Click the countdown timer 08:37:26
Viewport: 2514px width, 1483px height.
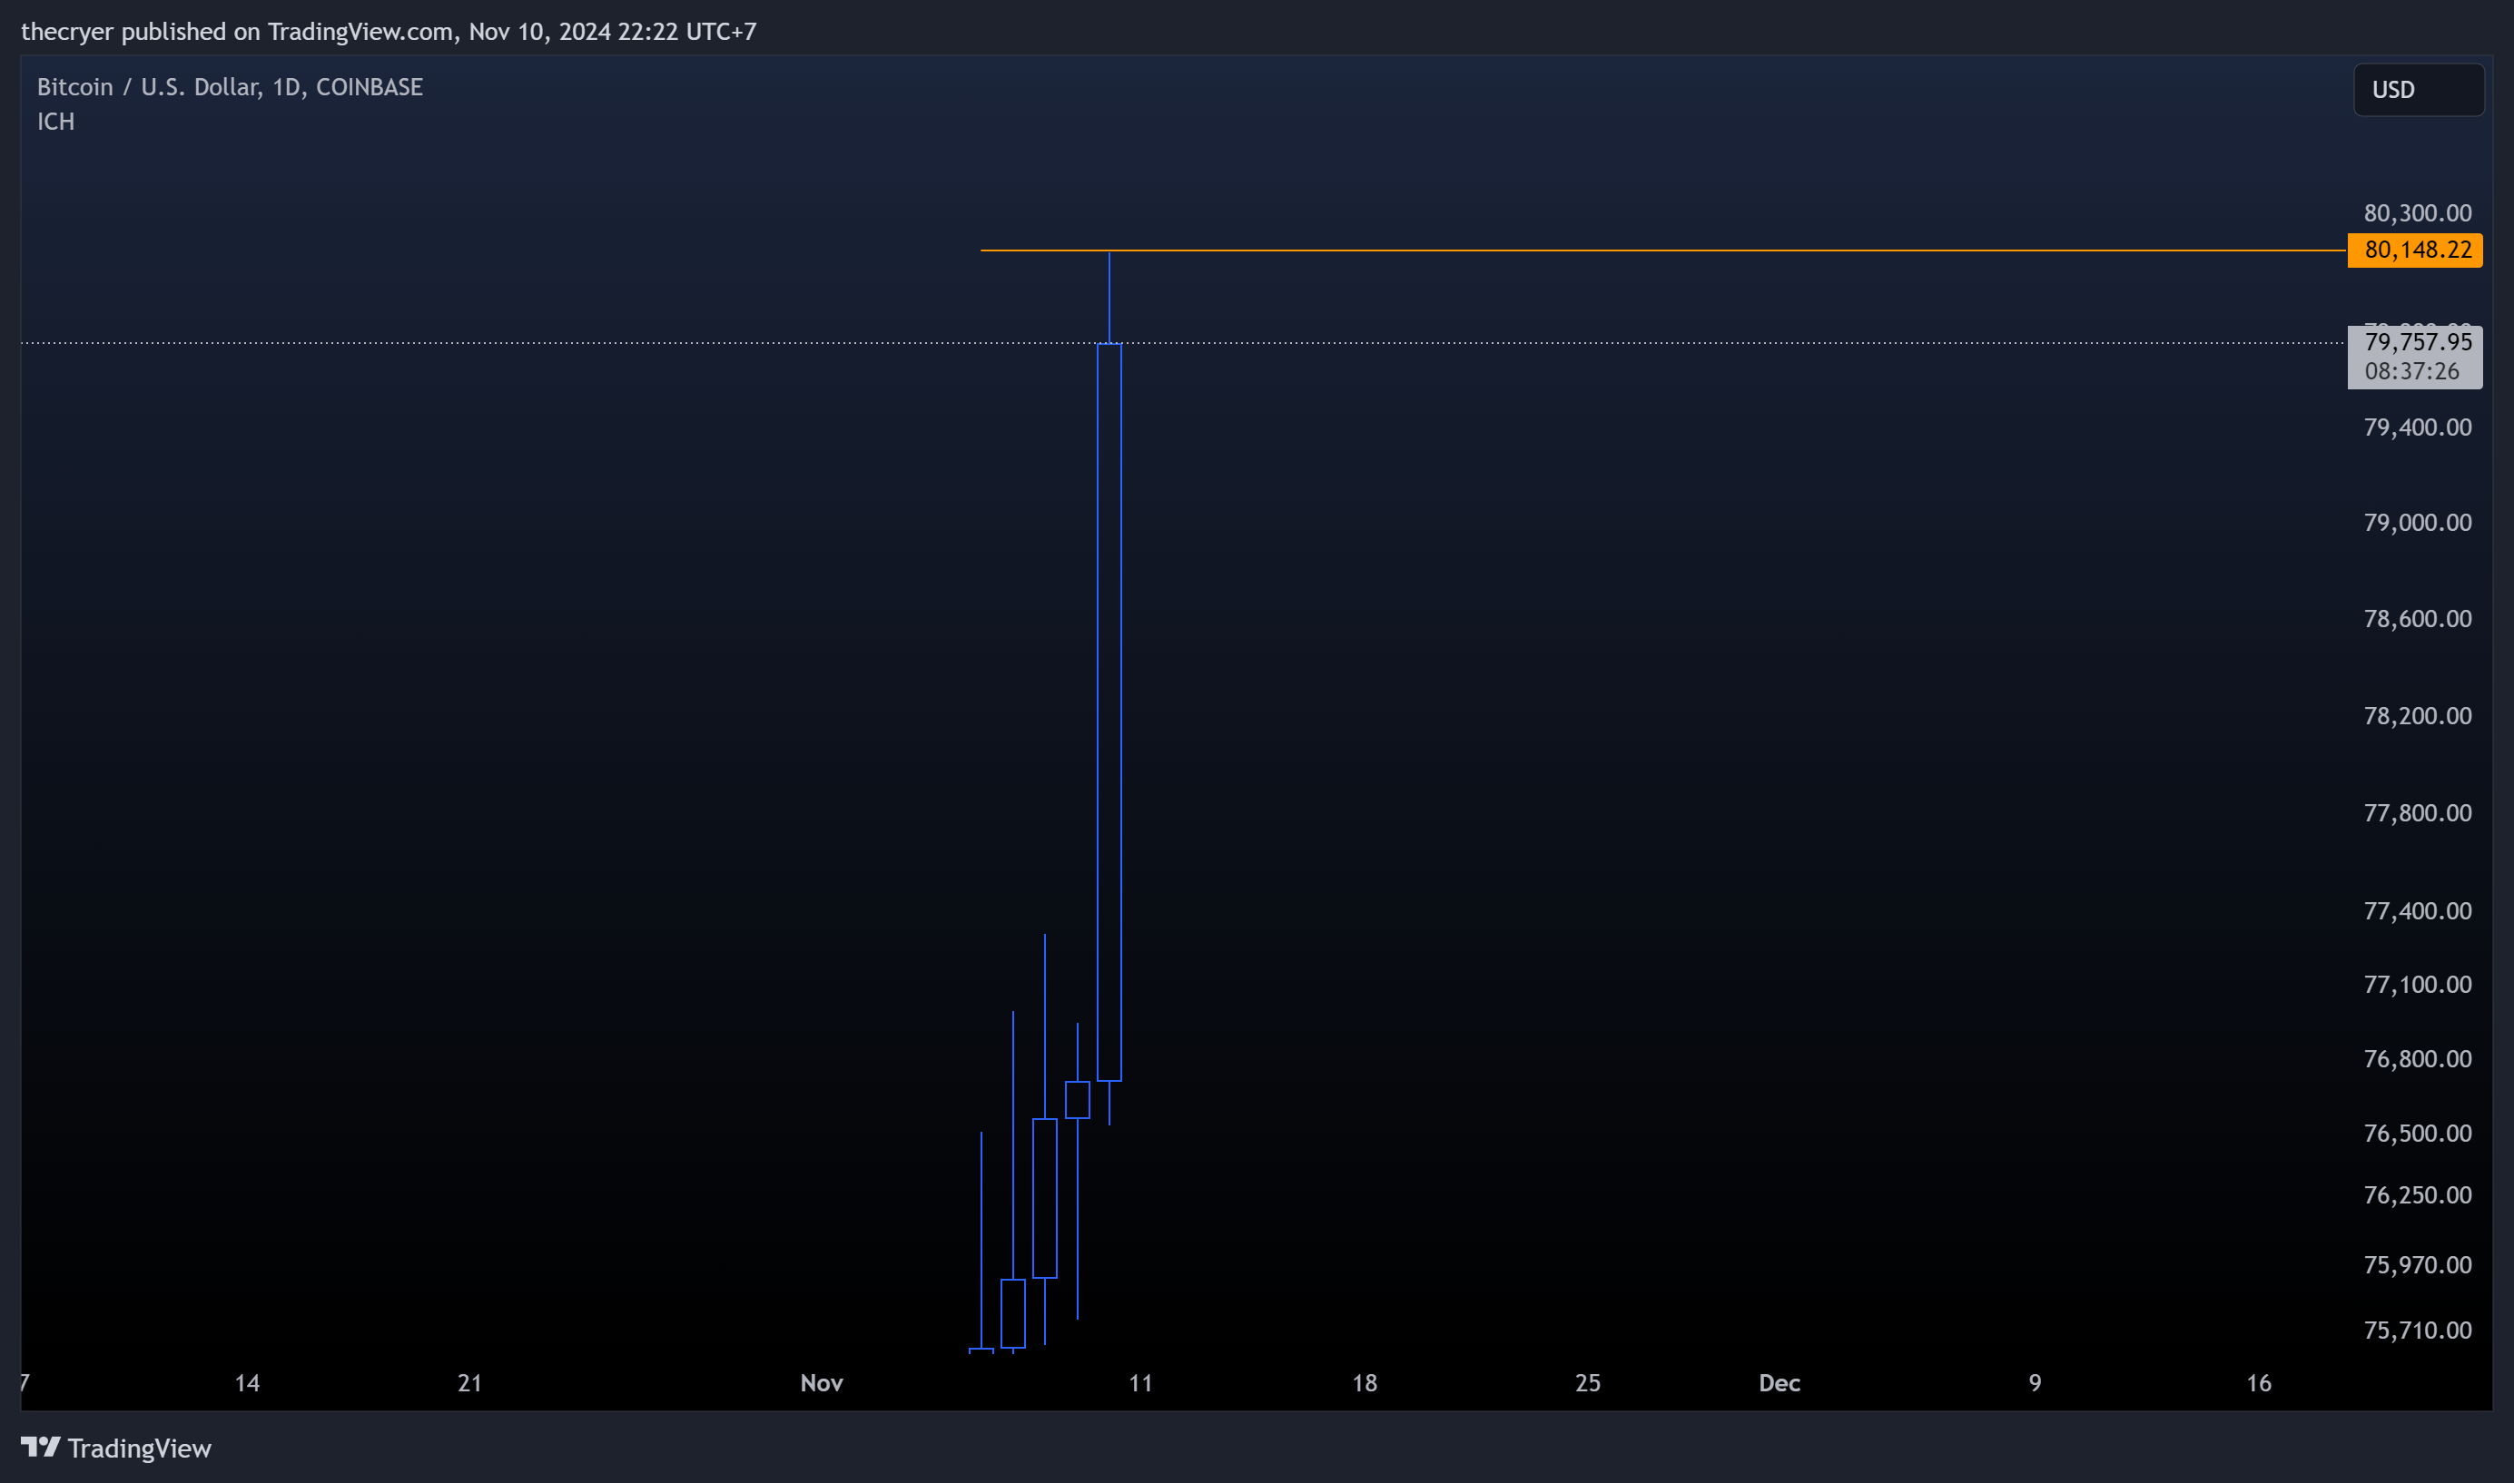pos(2411,372)
